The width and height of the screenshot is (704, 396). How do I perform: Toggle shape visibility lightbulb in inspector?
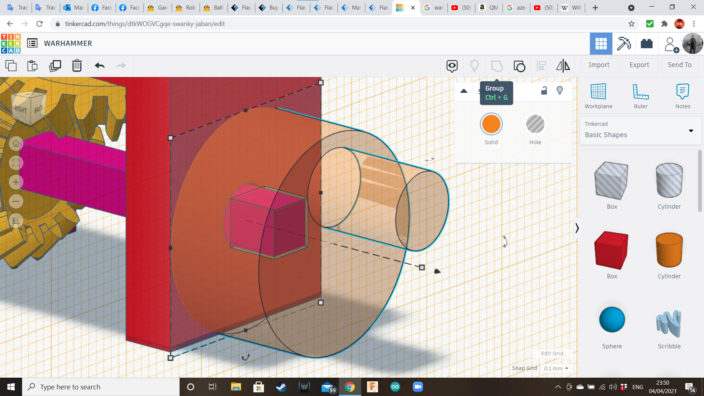560,91
